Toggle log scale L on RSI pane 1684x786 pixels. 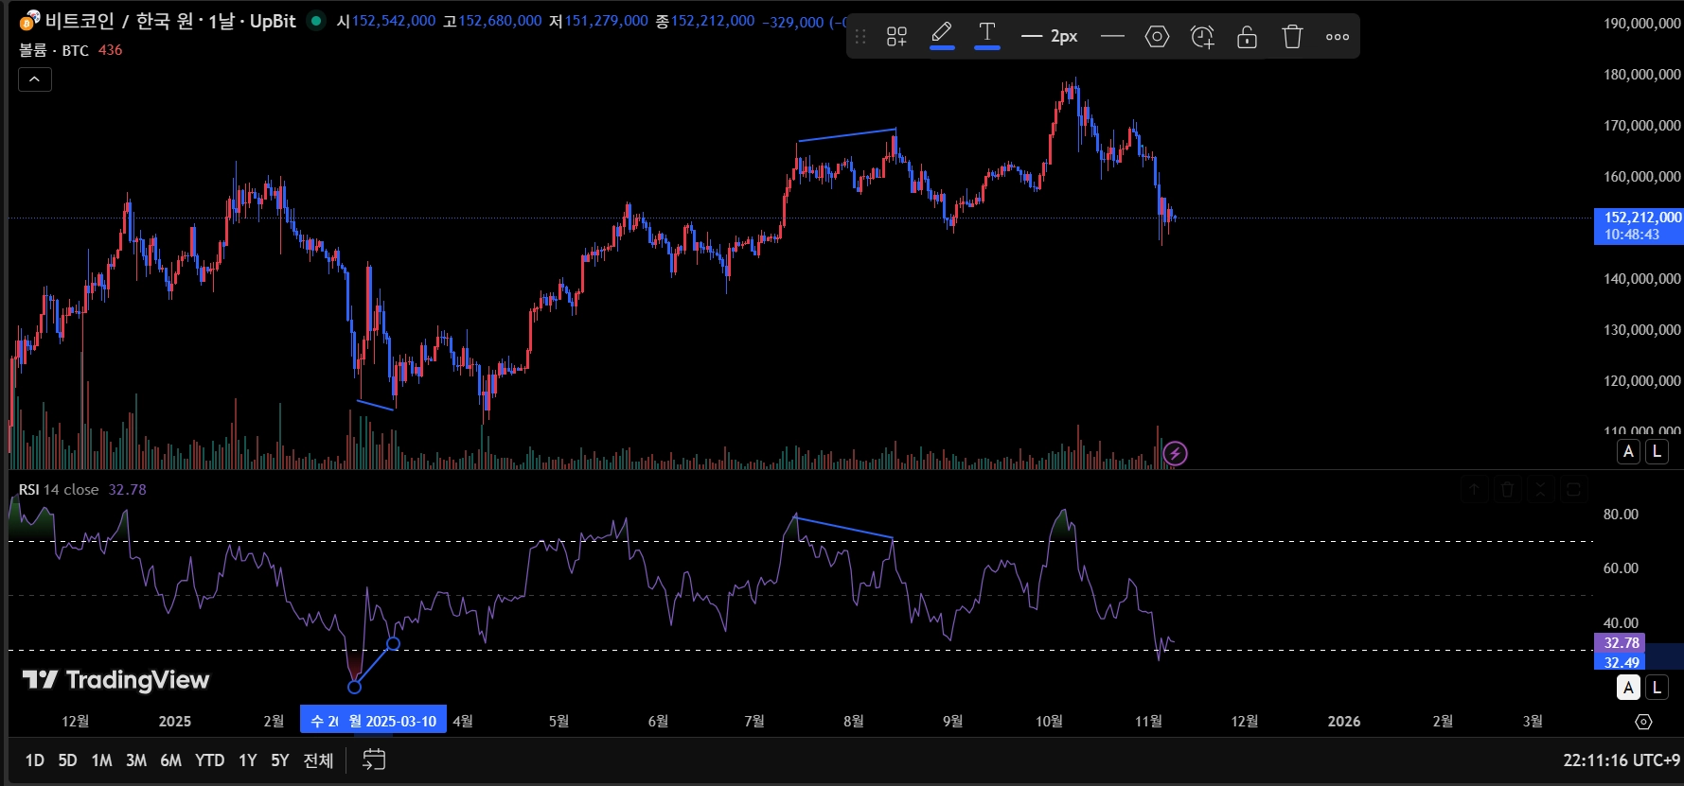1657,688
